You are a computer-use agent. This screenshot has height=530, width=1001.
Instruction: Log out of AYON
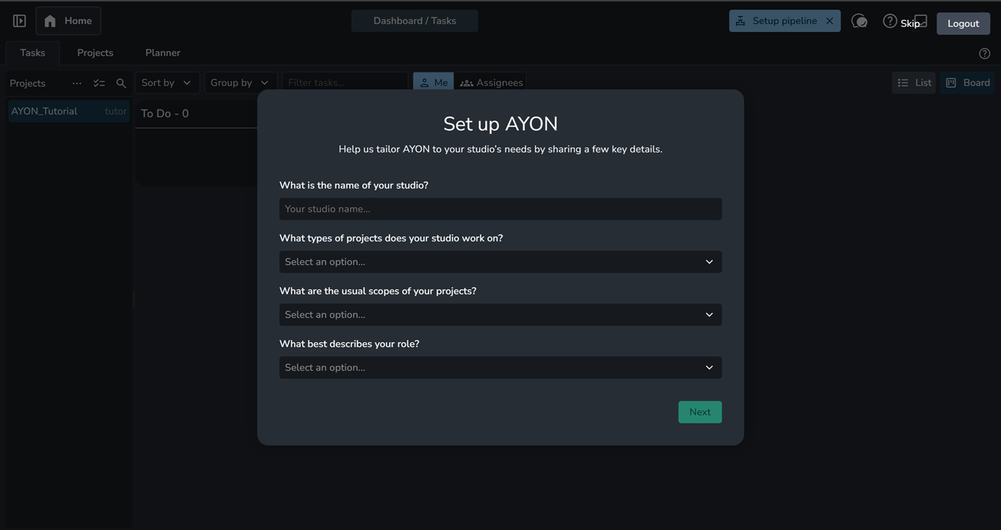(963, 24)
